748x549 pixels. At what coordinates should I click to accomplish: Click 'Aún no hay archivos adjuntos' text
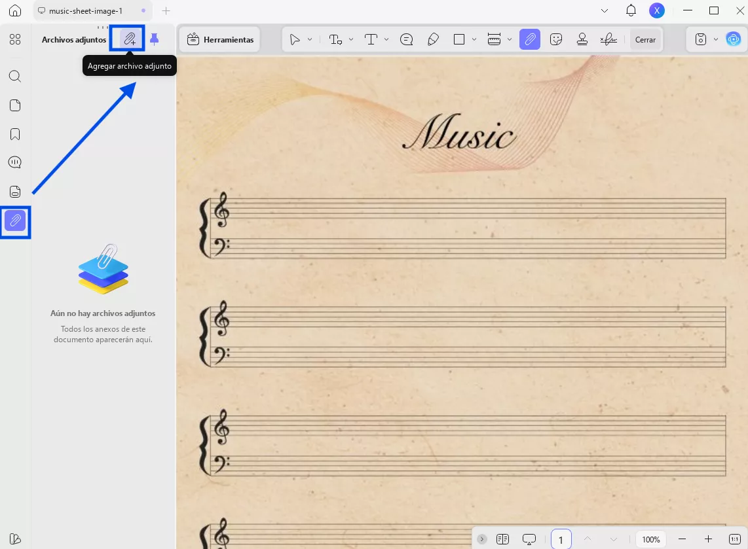tap(103, 313)
